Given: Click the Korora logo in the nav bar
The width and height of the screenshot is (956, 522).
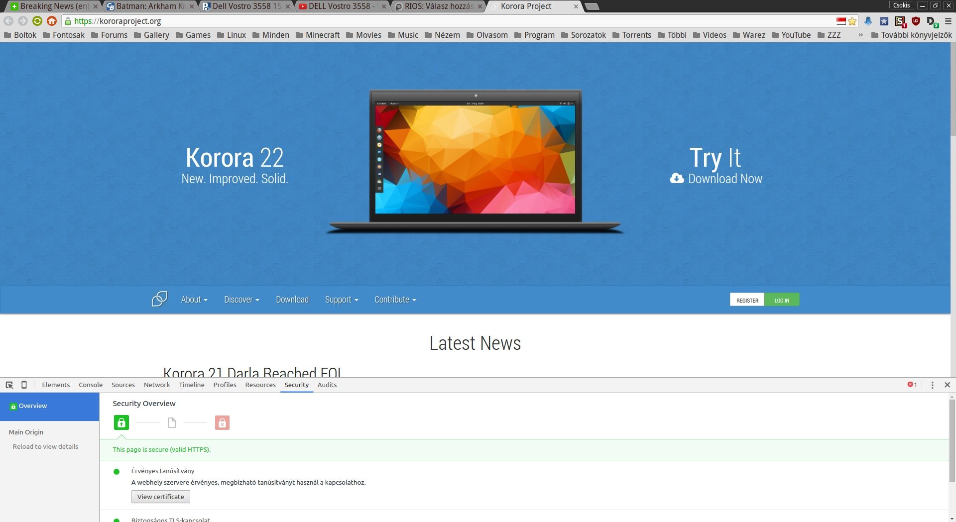Looking at the screenshot, I should click(x=159, y=299).
